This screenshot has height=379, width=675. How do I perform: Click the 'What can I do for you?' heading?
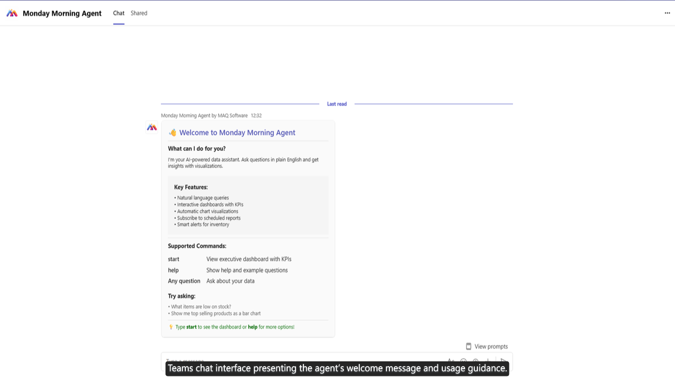(197, 149)
